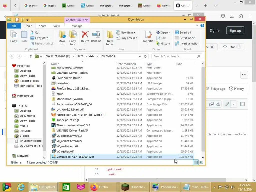Screen dimensions: 256x192
Task: Select the TLauncher-Installer-1.5.6 file
Action: (x=122, y=125)
